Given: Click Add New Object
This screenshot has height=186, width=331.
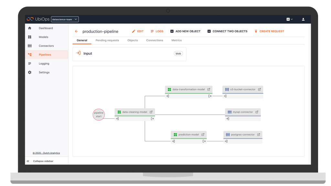Looking at the screenshot, I should point(185,31).
